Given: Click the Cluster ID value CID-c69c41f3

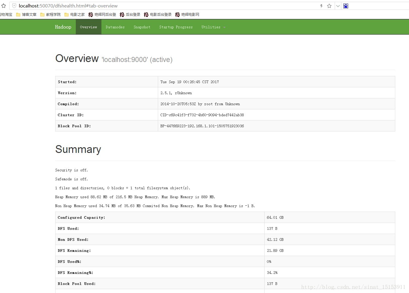Looking at the screenshot, I should tap(202, 115).
